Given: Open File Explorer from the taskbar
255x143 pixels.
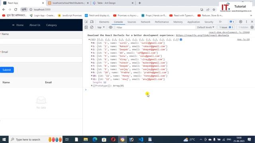Looking at the screenshot, I should pos(86,139).
